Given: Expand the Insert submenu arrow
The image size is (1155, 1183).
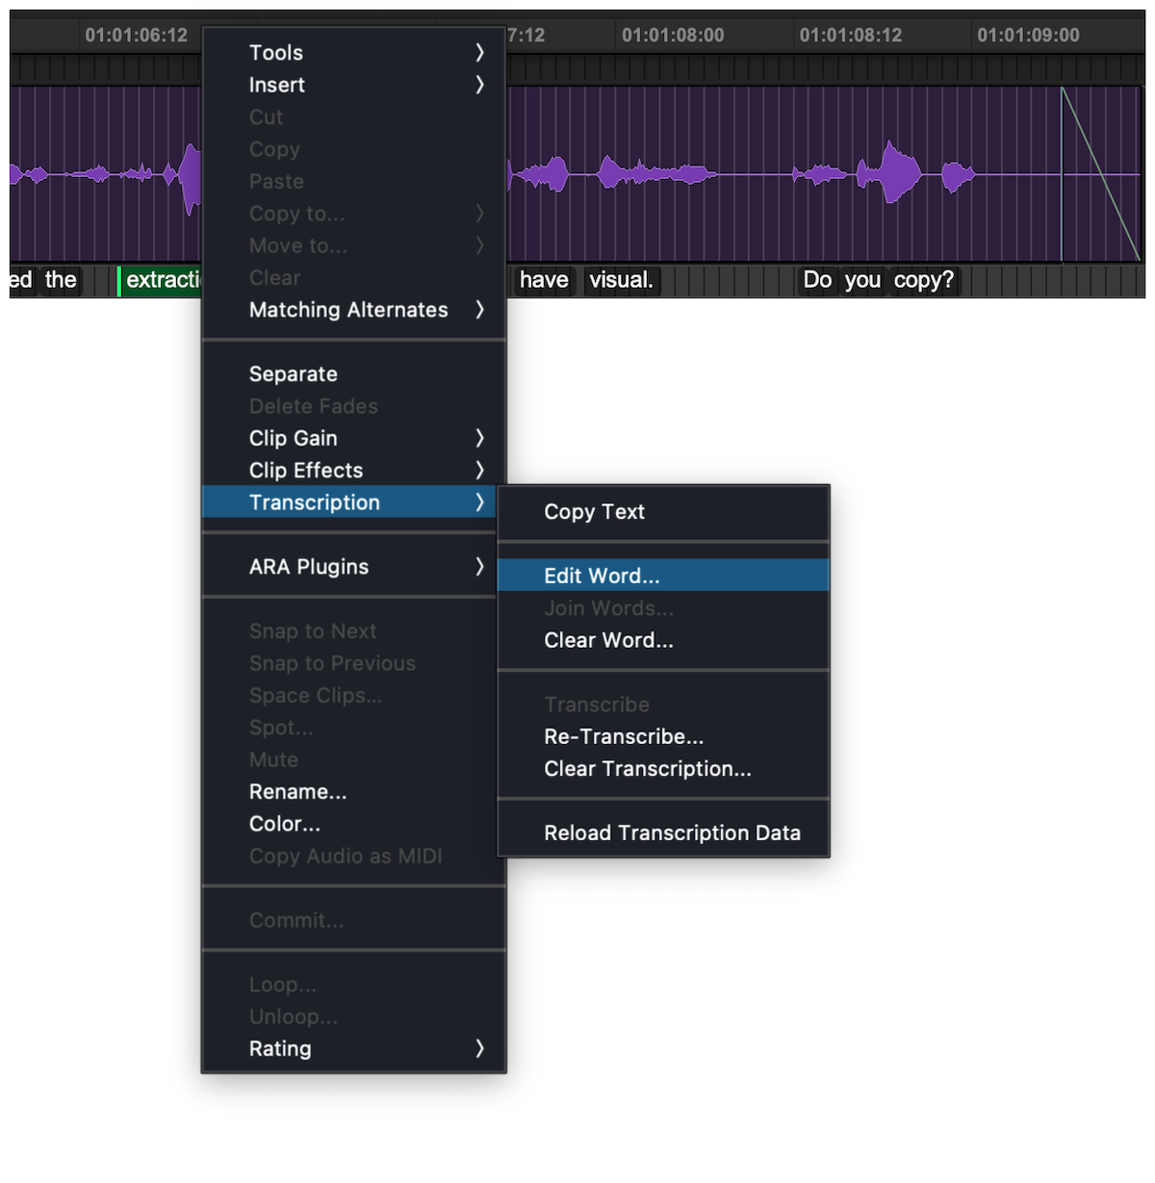Looking at the screenshot, I should [x=479, y=85].
